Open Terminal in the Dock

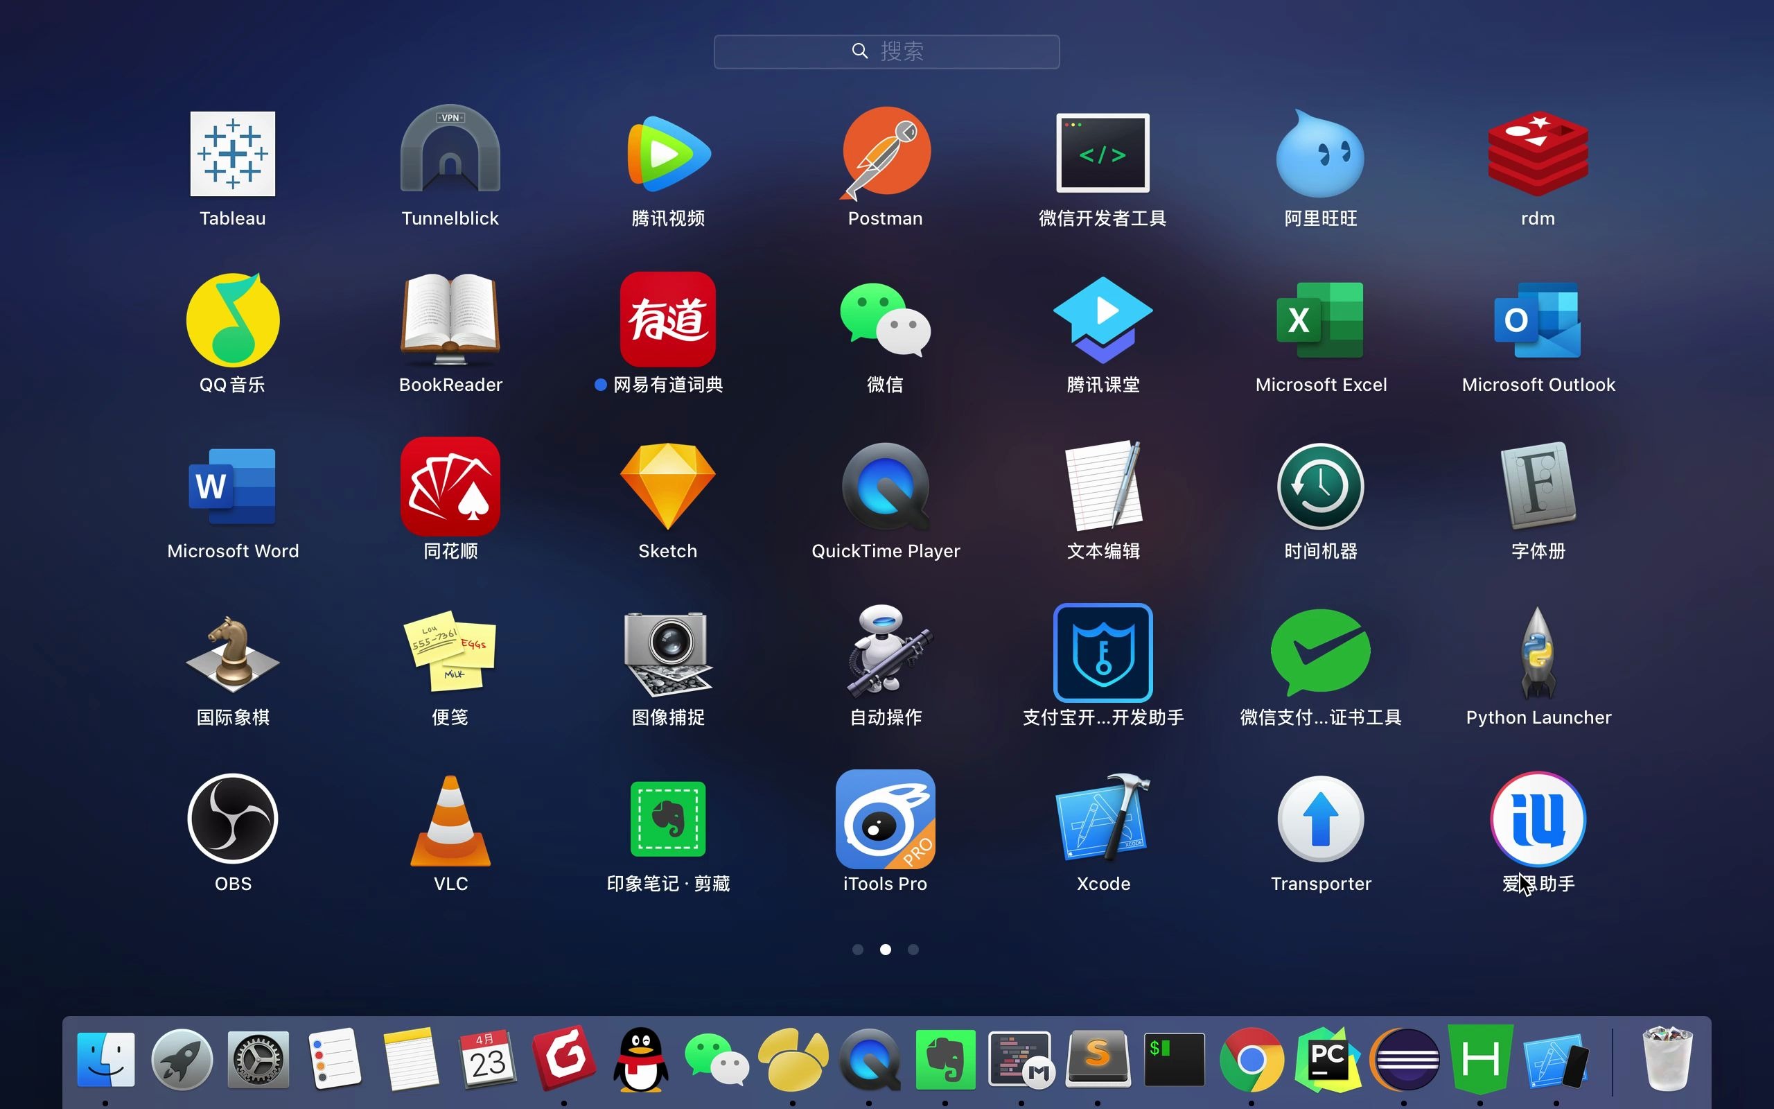(x=1175, y=1059)
